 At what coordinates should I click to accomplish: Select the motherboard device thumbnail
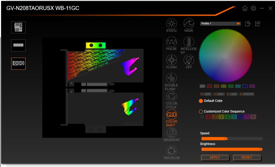tap(18, 27)
